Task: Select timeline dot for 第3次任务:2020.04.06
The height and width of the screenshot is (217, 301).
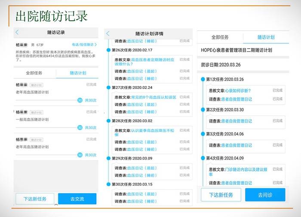Action: pos(203,134)
